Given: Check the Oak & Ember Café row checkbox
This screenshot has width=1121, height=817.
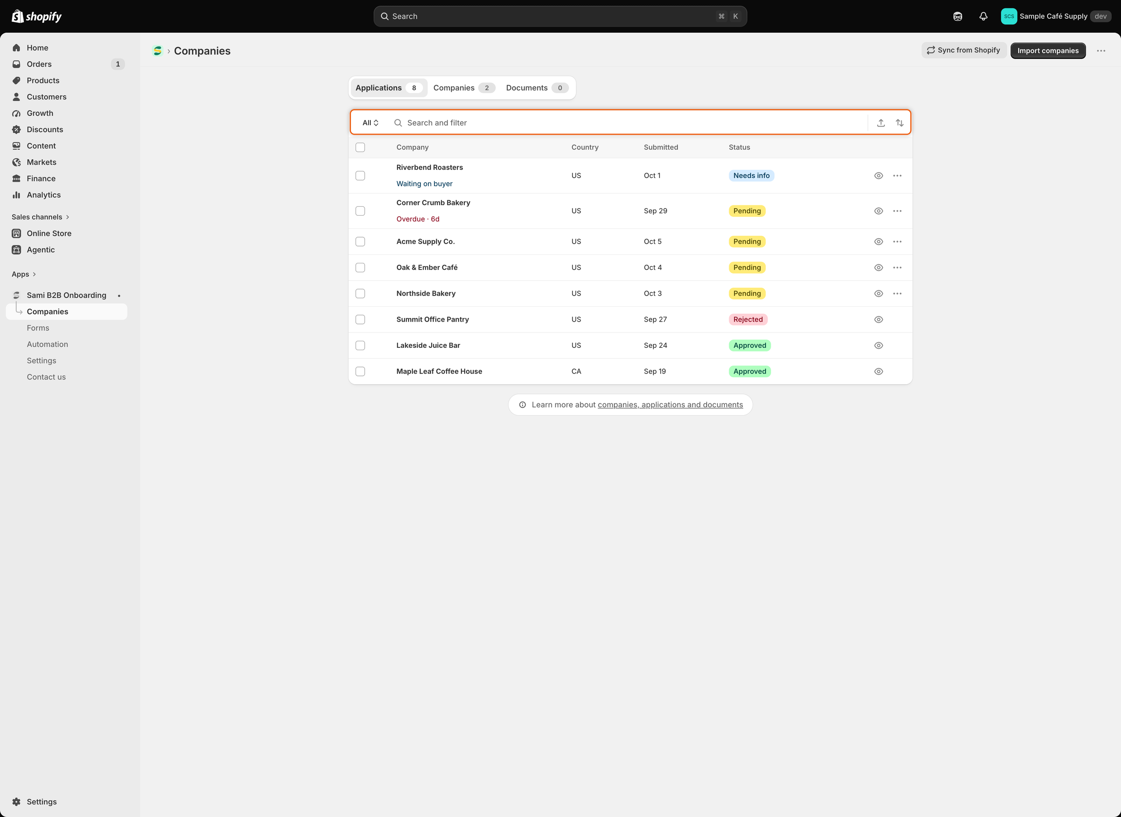Looking at the screenshot, I should click(x=360, y=268).
